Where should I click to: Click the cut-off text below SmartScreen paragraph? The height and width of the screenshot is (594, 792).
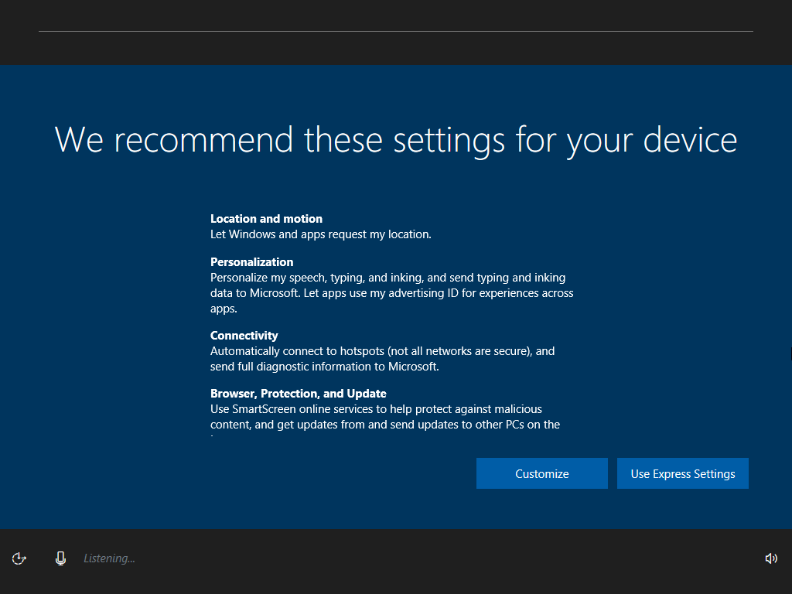pyautogui.click(x=212, y=435)
